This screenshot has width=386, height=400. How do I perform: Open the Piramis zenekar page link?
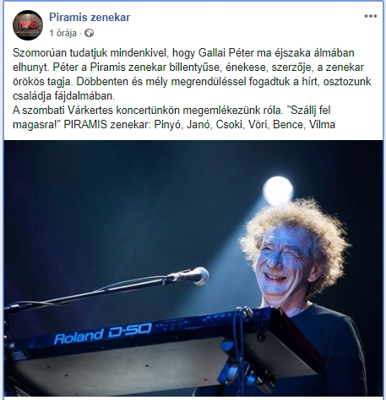pyautogui.click(x=90, y=18)
